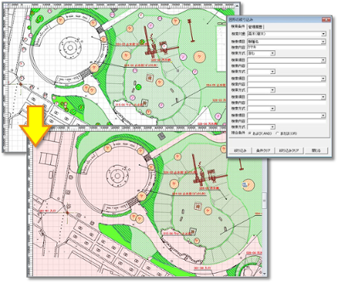Click the second 検索内容 input field

287,66
